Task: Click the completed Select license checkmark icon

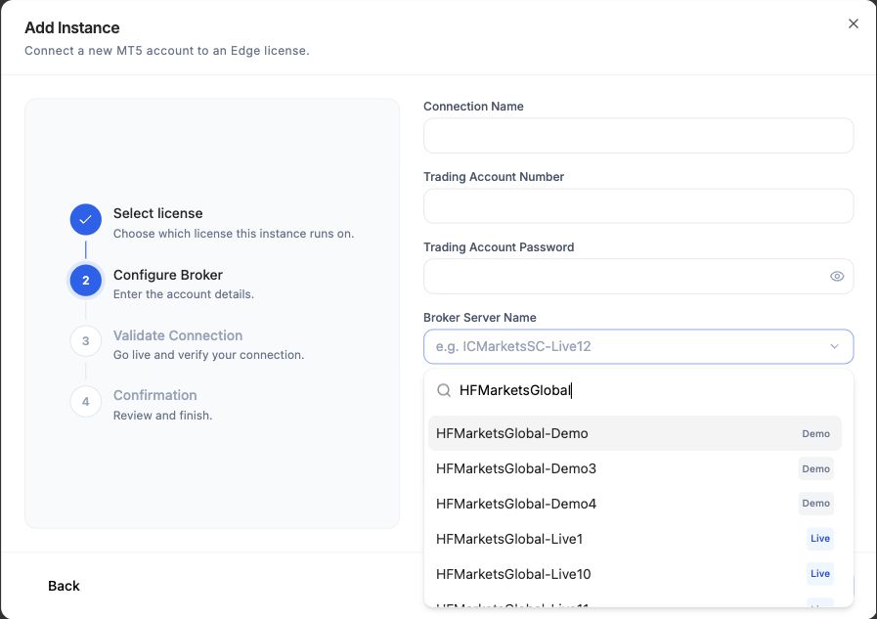Action: 86,219
